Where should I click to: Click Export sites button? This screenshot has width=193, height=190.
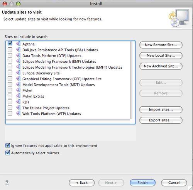click(161, 120)
